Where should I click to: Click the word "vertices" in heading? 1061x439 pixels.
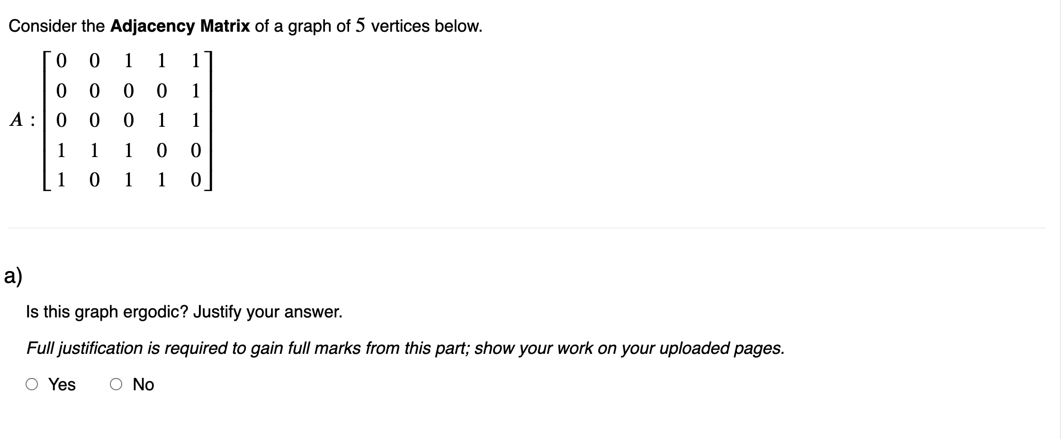400,26
